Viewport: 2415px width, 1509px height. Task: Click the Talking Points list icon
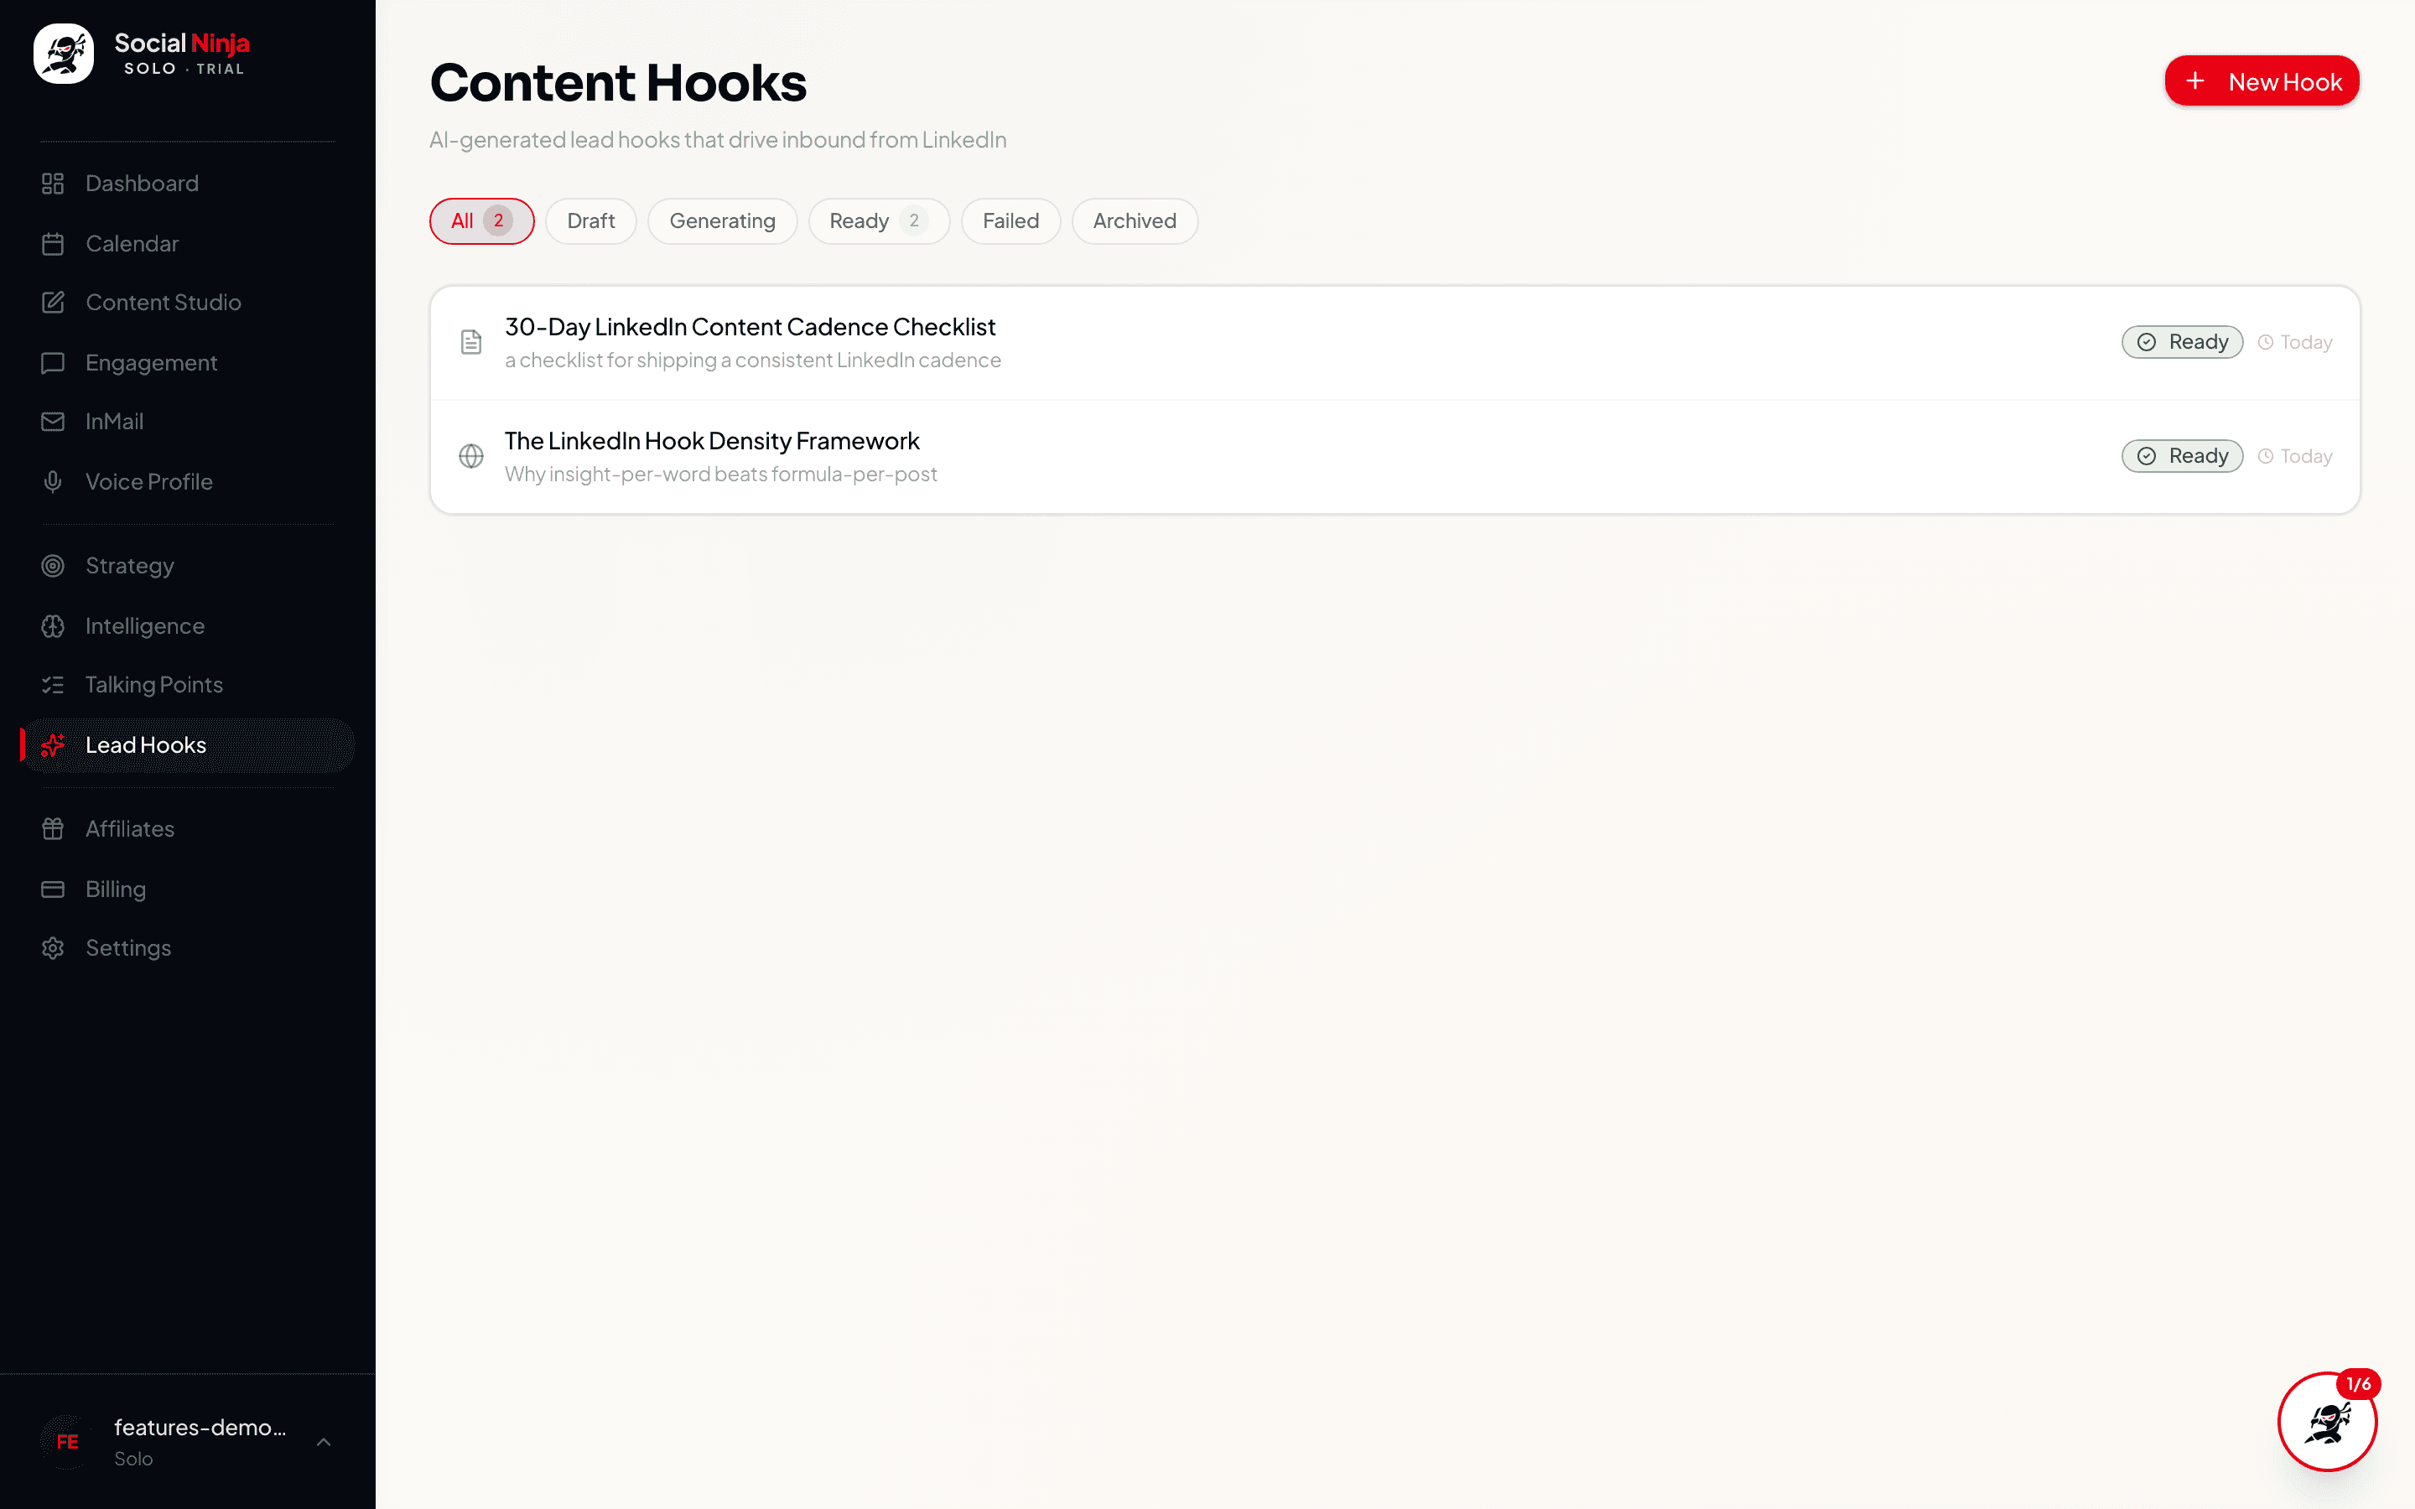tap(53, 685)
